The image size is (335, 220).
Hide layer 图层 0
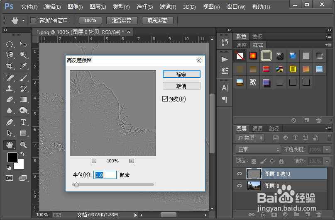point(240,186)
